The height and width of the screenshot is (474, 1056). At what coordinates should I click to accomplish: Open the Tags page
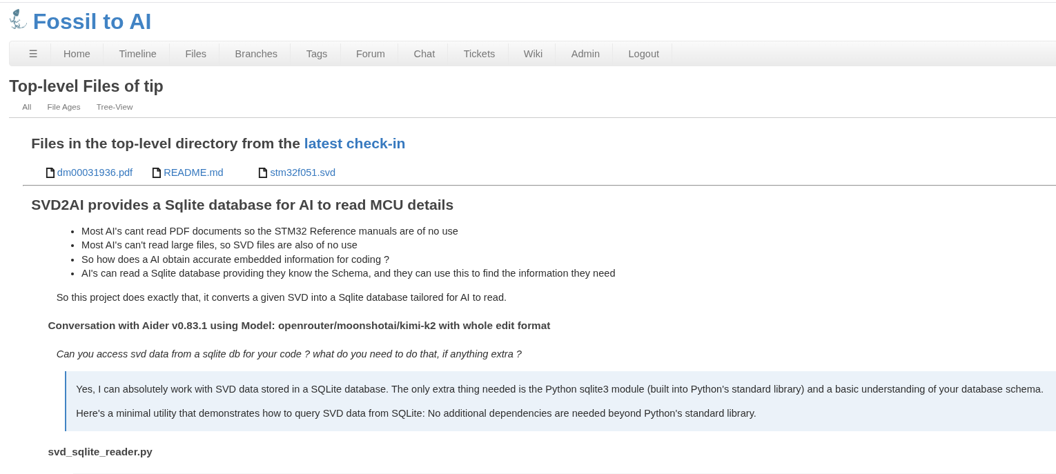(317, 54)
